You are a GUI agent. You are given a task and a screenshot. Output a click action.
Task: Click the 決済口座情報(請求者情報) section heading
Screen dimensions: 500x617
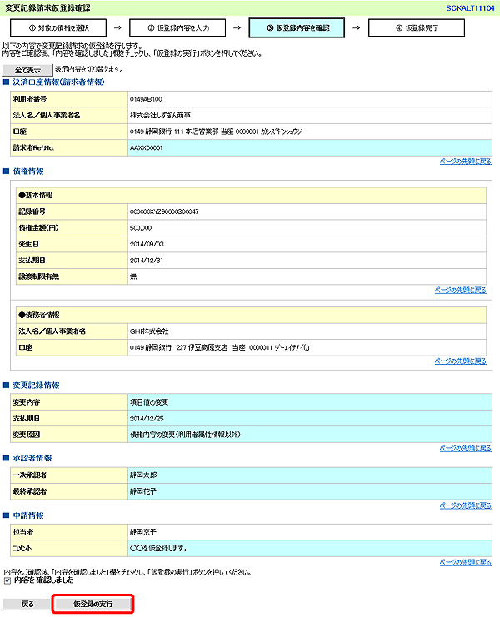[x=58, y=82]
